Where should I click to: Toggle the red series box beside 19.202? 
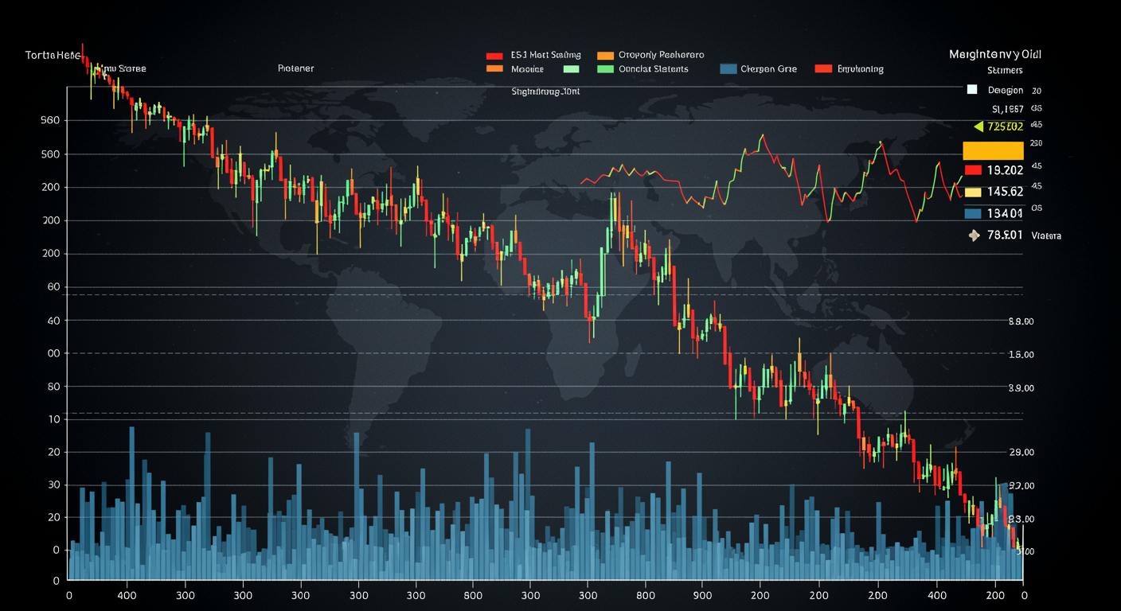pos(972,169)
